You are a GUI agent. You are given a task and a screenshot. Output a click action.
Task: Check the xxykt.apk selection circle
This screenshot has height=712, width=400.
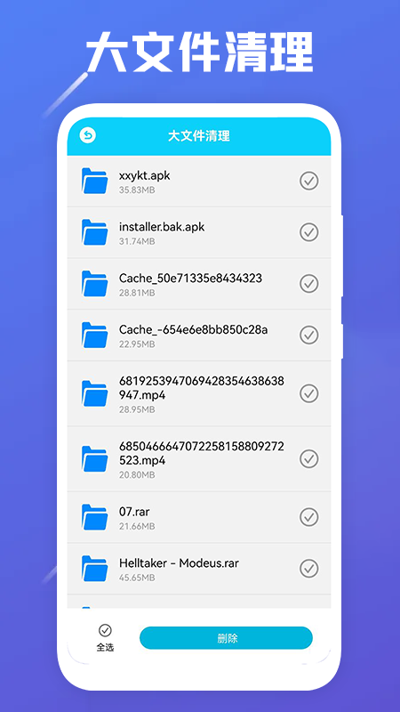[308, 181]
